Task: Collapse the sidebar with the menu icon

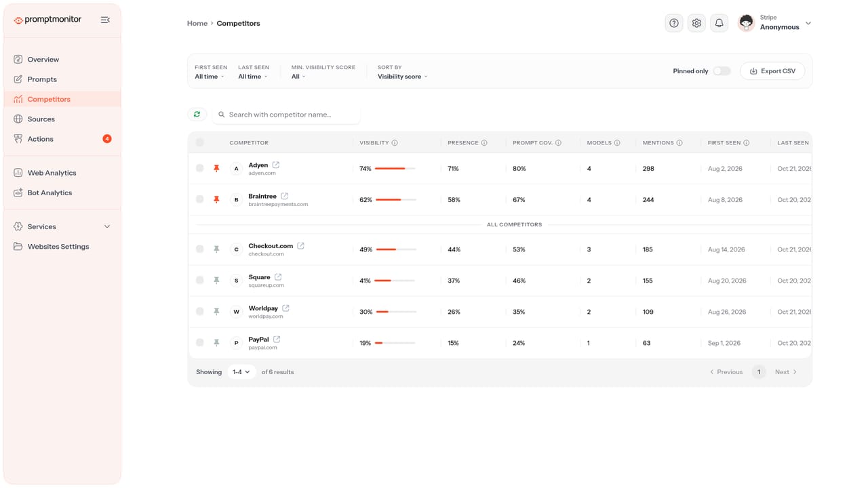Action: tap(105, 20)
